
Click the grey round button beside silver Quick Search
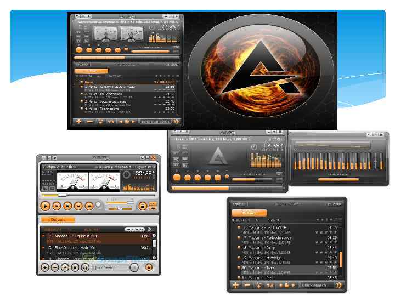[x=134, y=267]
